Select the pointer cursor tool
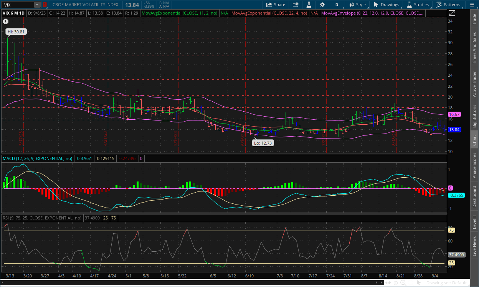 coord(419,283)
